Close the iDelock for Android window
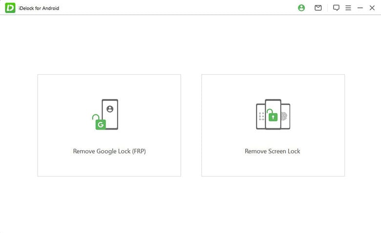This screenshot has height=233, width=381. (x=372, y=8)
